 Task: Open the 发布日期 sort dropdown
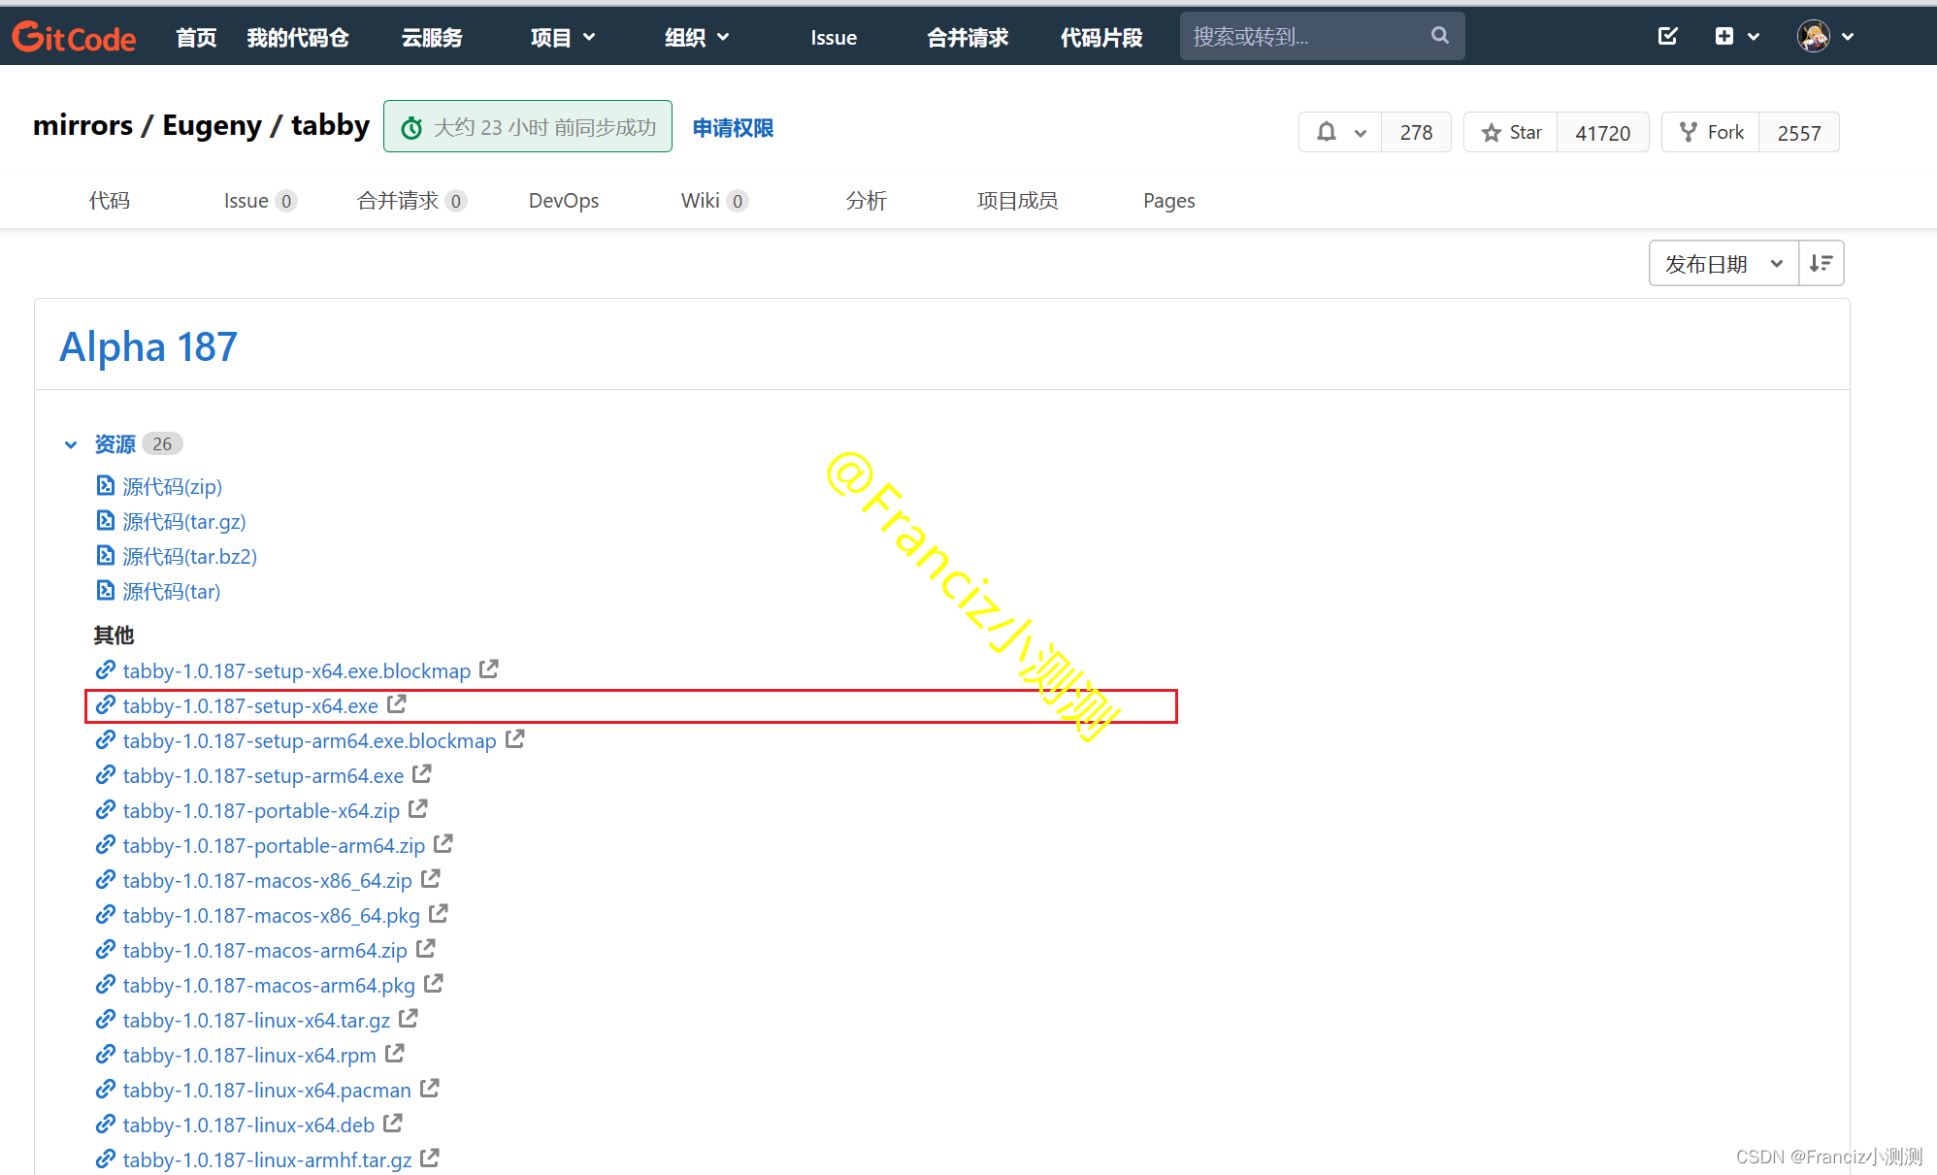tap(1724, 263)
